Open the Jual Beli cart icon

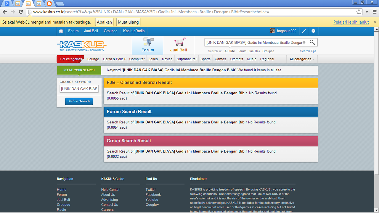click(x=179, y=45)
